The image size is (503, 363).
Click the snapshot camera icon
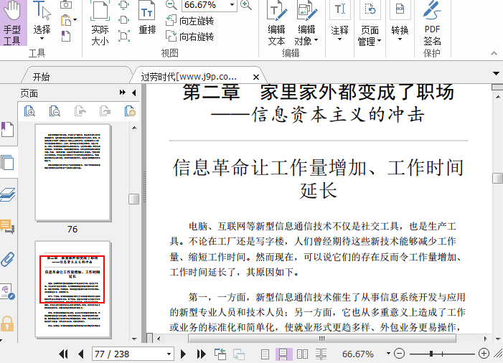coord(66,4)
